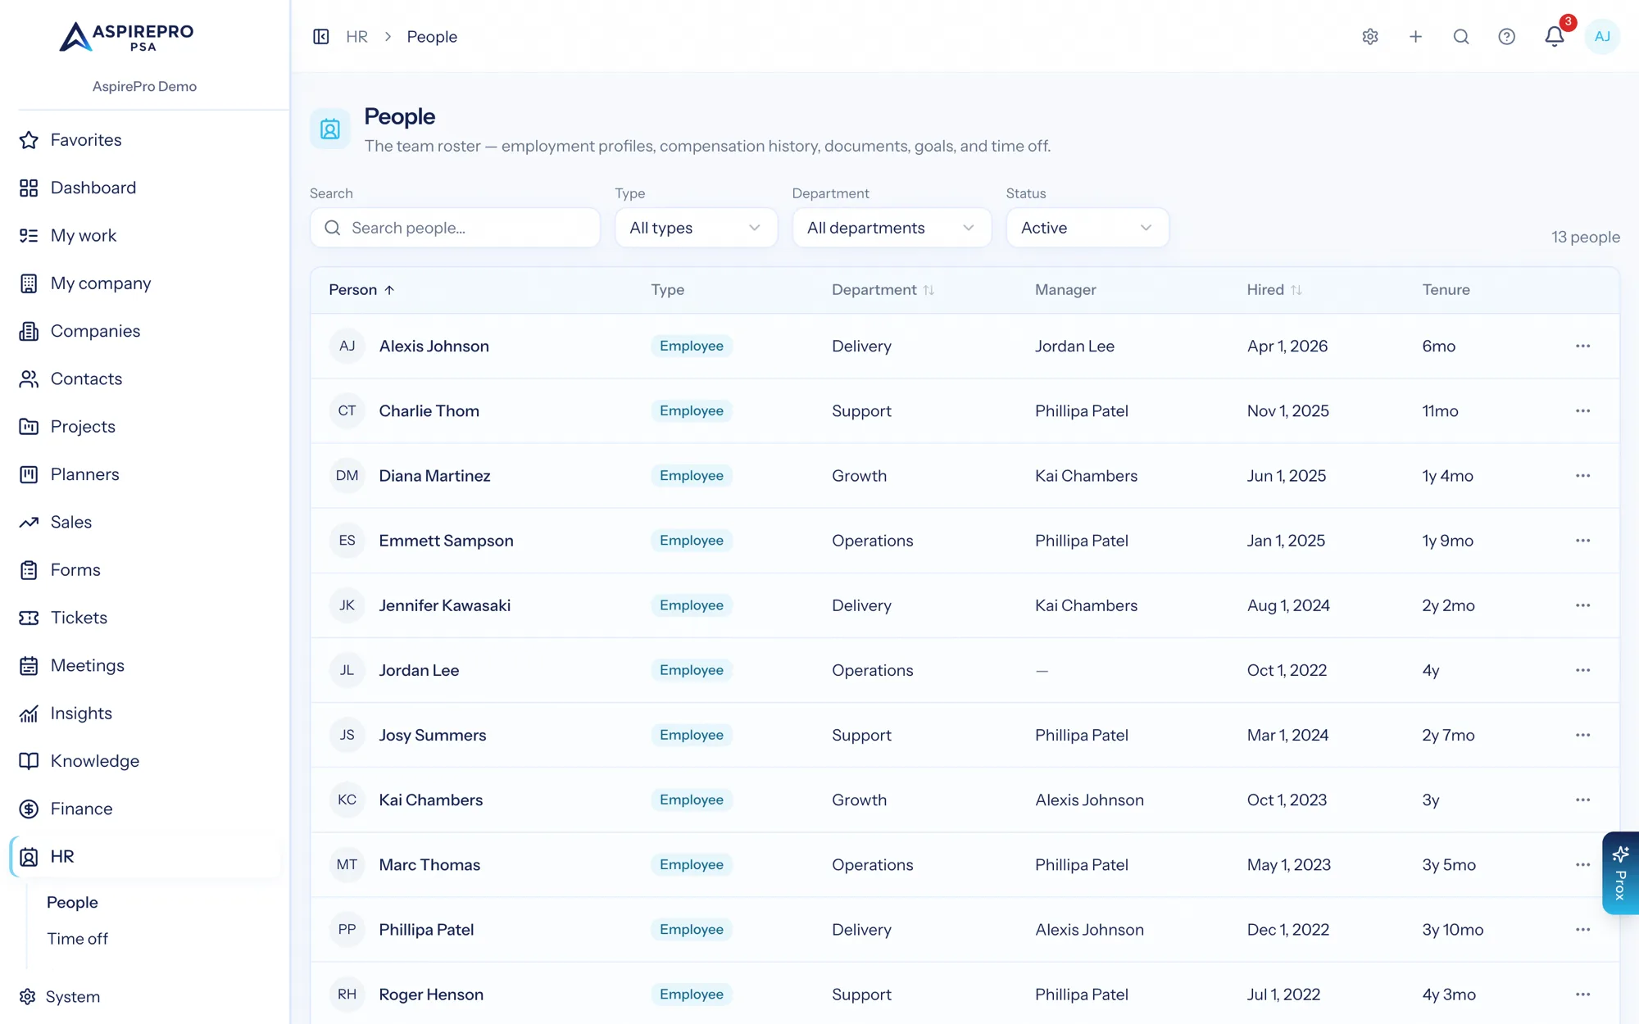Sort table by Person column

point(361,290)
